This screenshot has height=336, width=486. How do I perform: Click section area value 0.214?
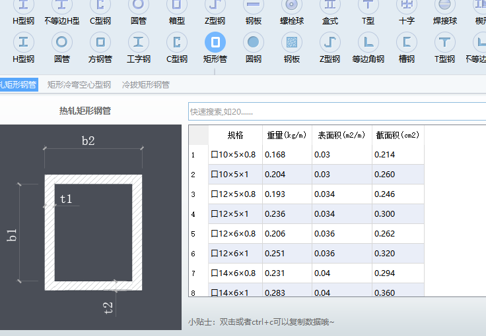[x=398, y=155]
